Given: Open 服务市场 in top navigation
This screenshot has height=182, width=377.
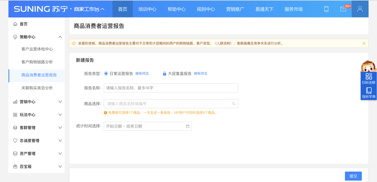Looking at the screenshot, I should coord(294,9).
